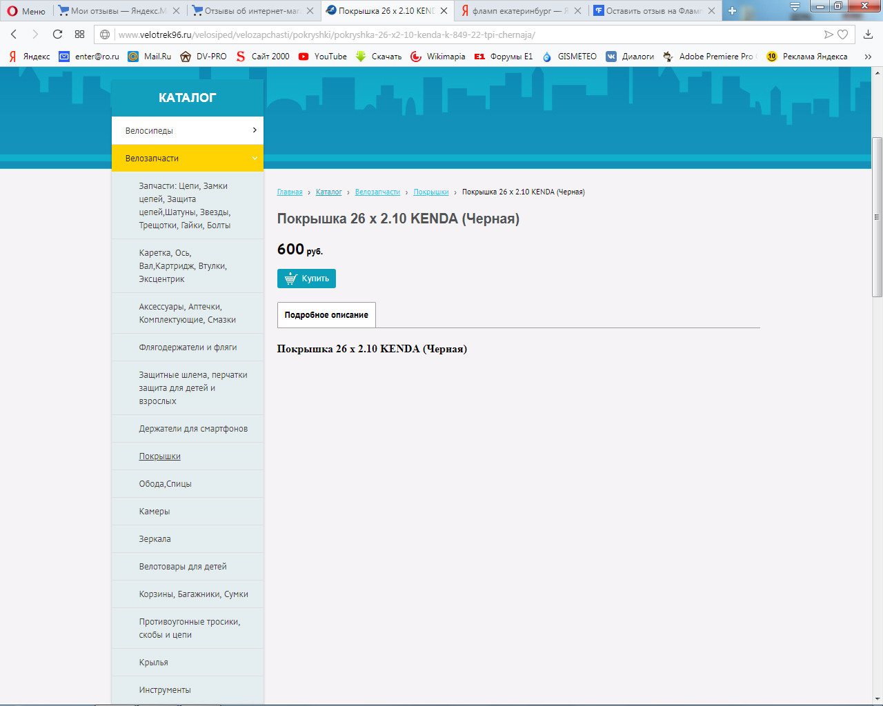
Task: Open the "Запчасти: Цепи, Замки цепей" category
Action: [x=188, y=205]
